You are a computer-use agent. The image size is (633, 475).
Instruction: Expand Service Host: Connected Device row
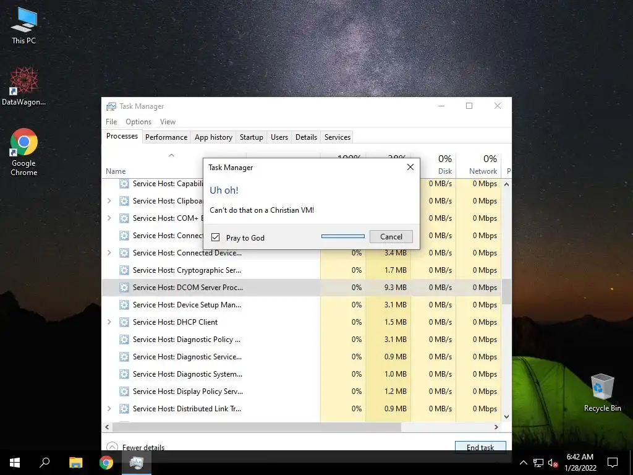109,253
